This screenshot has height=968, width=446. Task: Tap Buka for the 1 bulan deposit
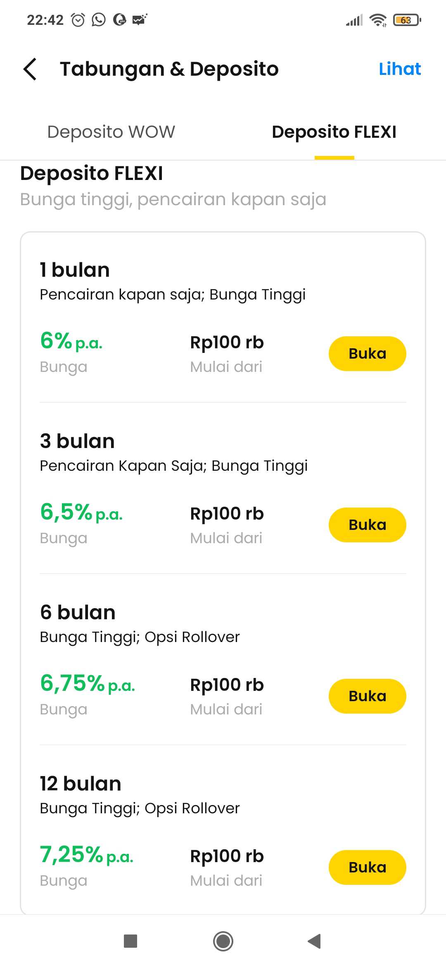(367, 354)
